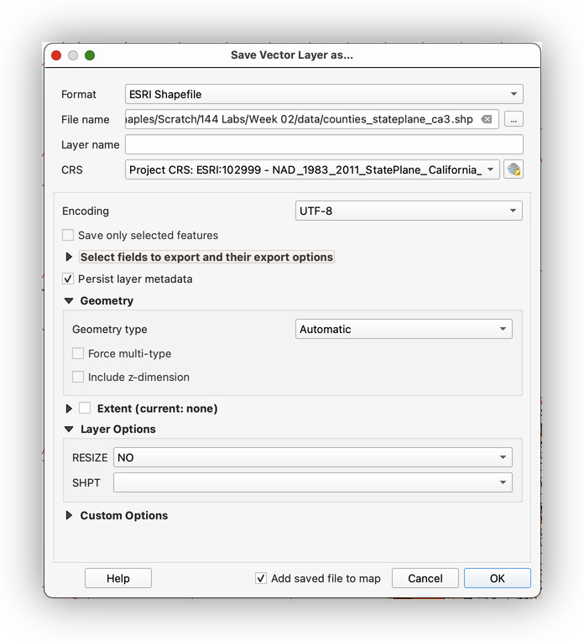This screenshot has height=641, width=584.
Task: Toggle the Extent checkbox
Action: 85,409
